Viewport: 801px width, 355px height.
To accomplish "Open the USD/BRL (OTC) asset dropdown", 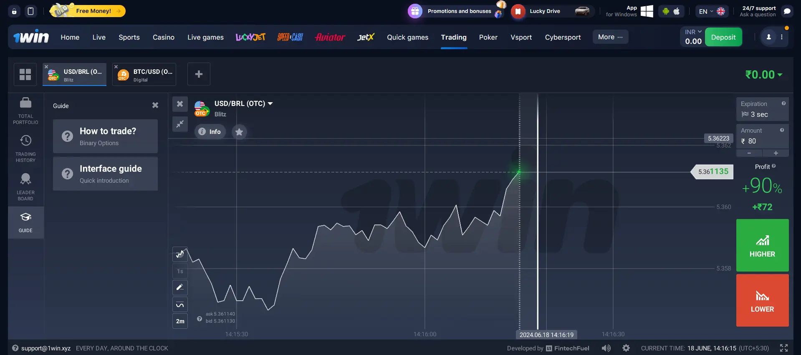I will point(244,103).
